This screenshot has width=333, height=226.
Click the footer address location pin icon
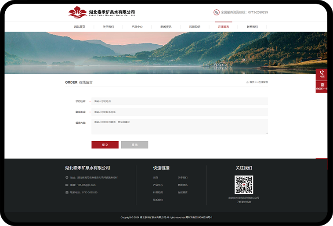click(x=67, y=178)
